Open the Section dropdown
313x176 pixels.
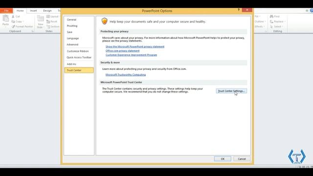[53, 26]
